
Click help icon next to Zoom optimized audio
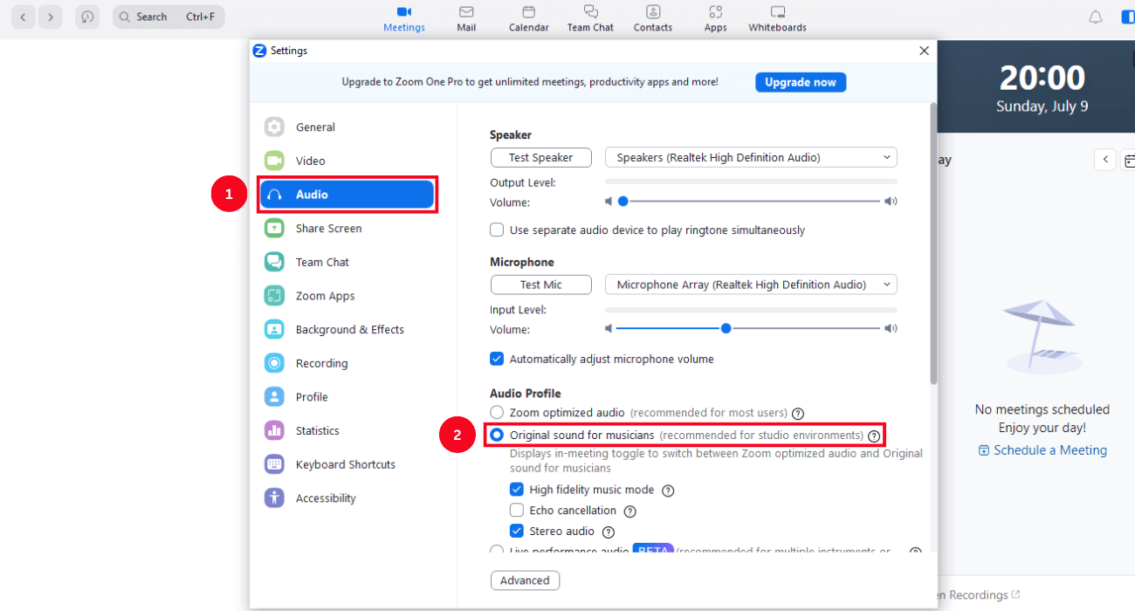[797, 413]
